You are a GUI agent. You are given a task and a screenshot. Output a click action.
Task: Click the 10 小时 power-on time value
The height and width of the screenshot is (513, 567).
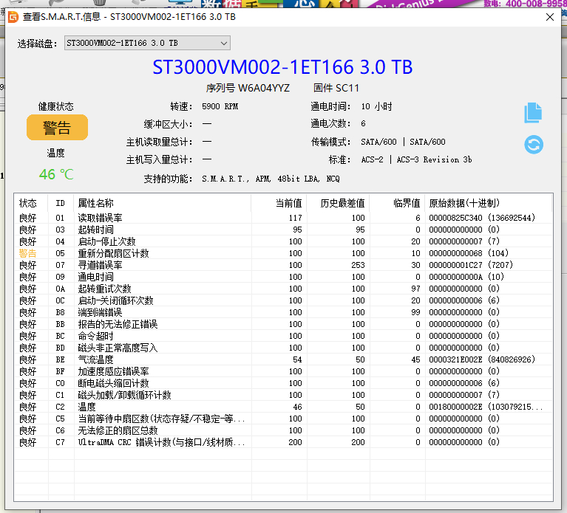coord(376,106)
